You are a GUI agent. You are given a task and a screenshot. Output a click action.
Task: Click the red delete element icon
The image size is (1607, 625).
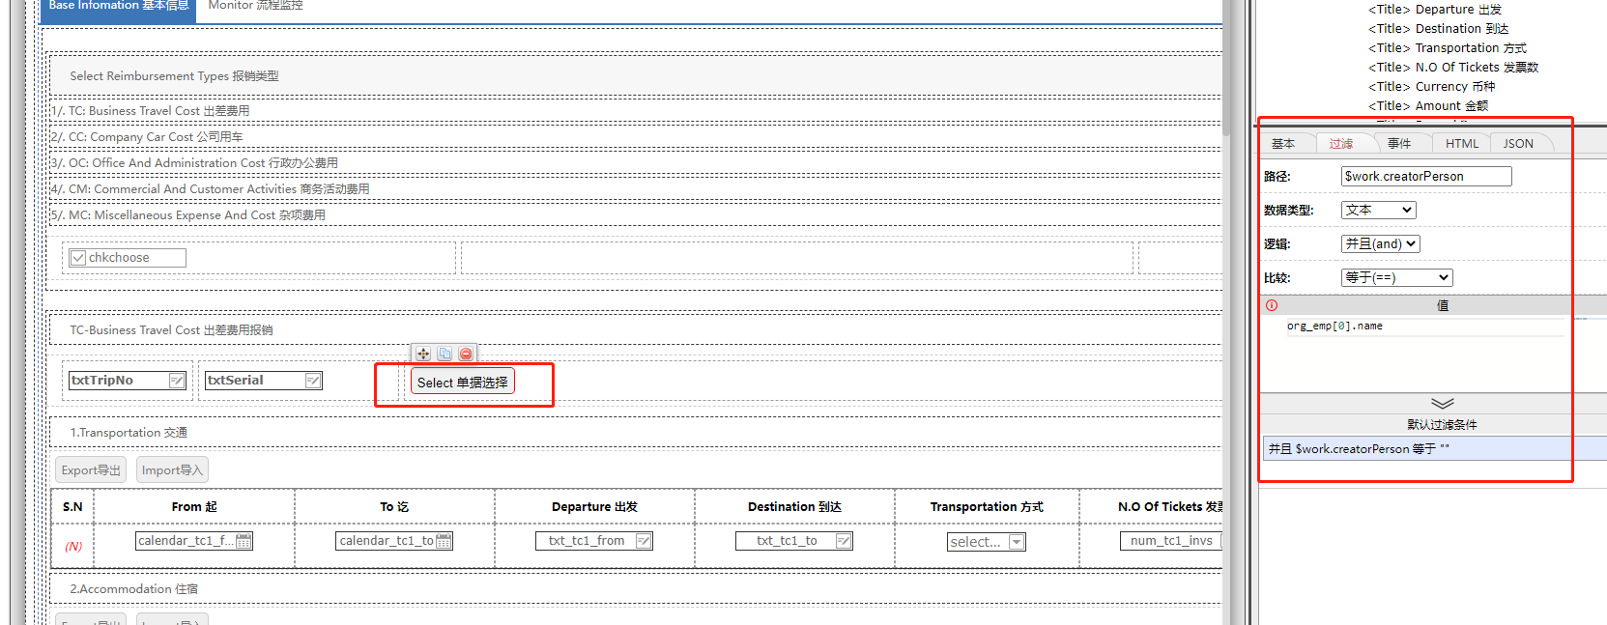(x=466, y=354)
